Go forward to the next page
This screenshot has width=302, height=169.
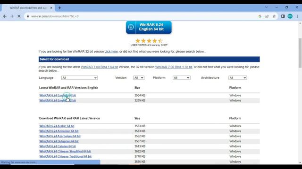click(x=12, y=16)
